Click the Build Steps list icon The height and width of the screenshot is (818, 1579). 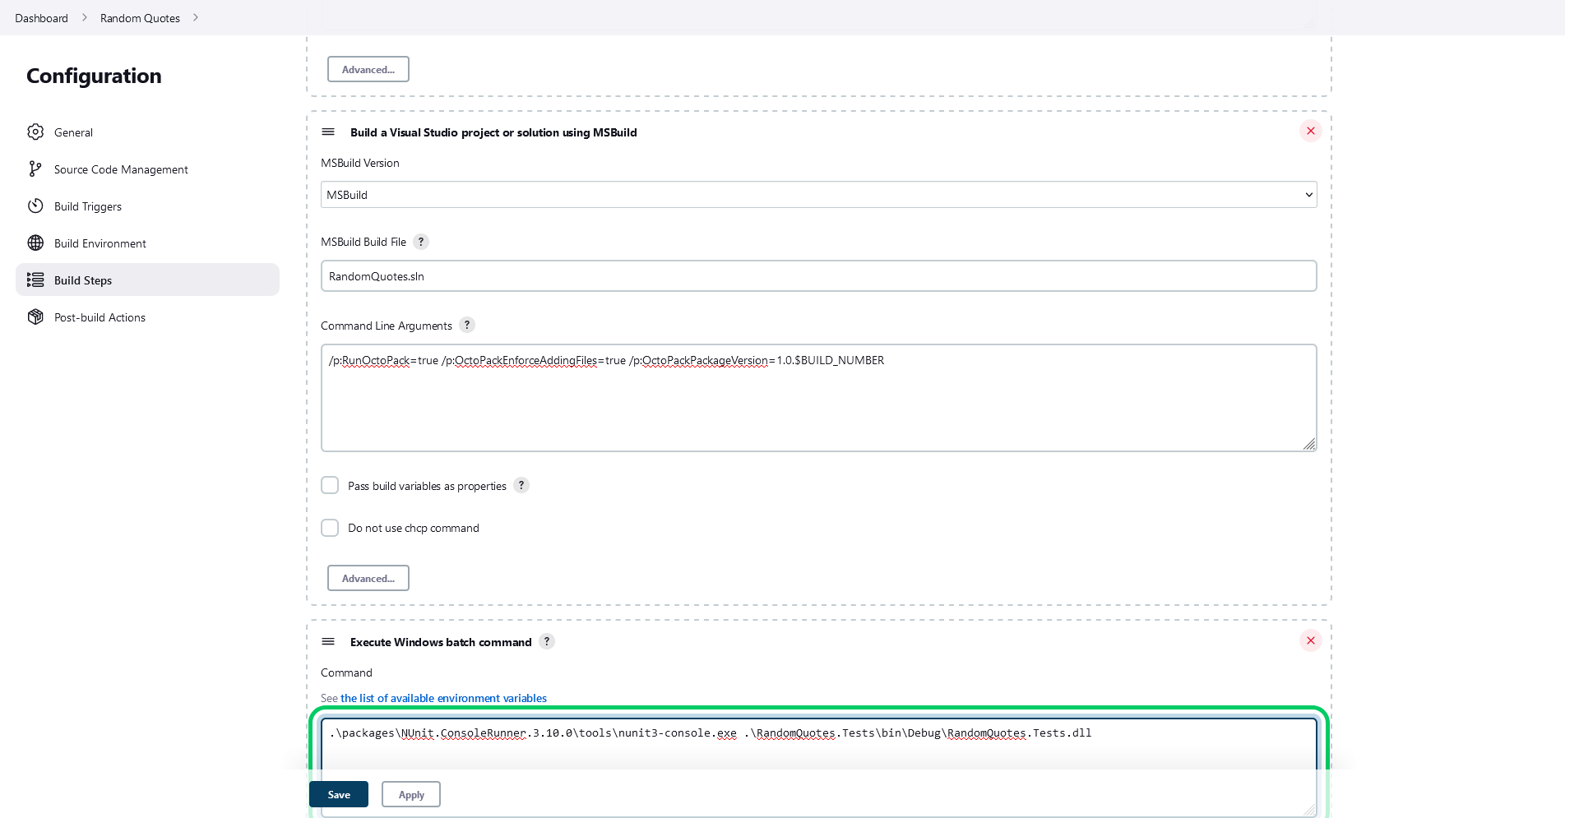tap(35, 280)
